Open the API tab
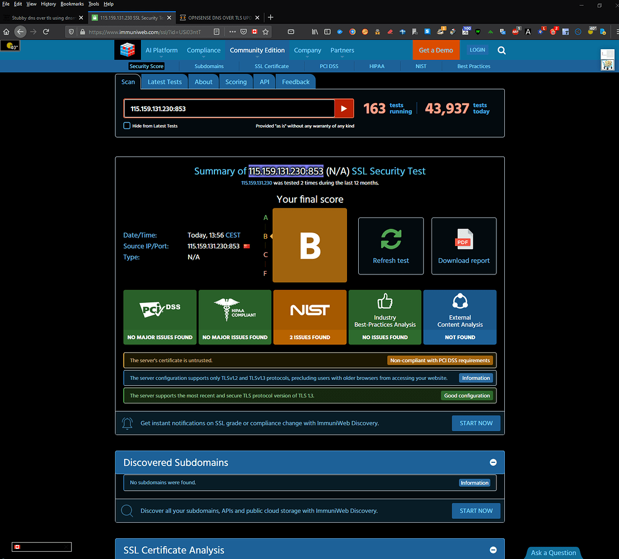The image size is (619, 559). point(265,82)
